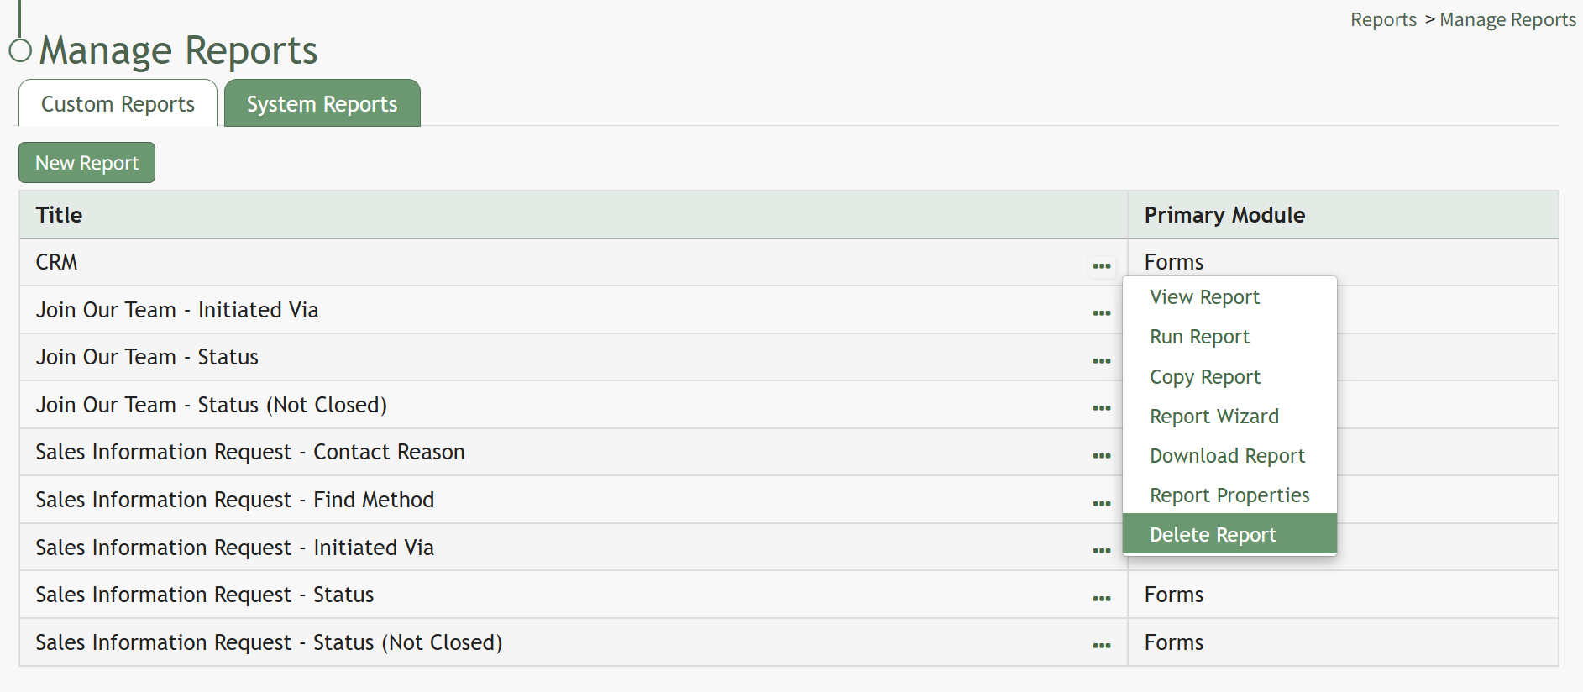
Task: Open ellipsis menu for Sales Information Request - Status
Action: [x=1102, y=599]
